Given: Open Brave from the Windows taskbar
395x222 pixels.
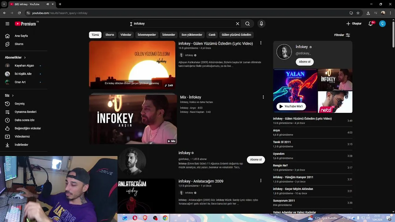Looking at the screenshot, I should pyautogui.click(x=145, y=218).
